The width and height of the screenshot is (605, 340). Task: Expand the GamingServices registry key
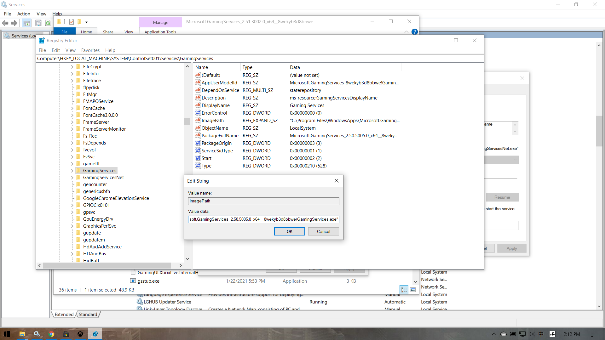point(72,171)
